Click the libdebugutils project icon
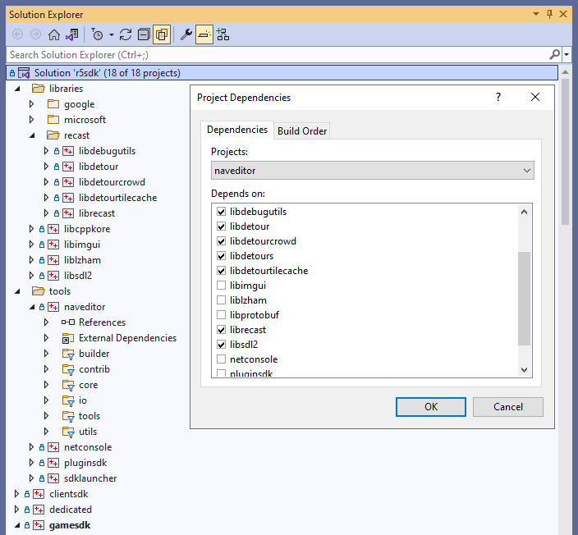This screenshot has width=578, height=535. tap(68, 151)
